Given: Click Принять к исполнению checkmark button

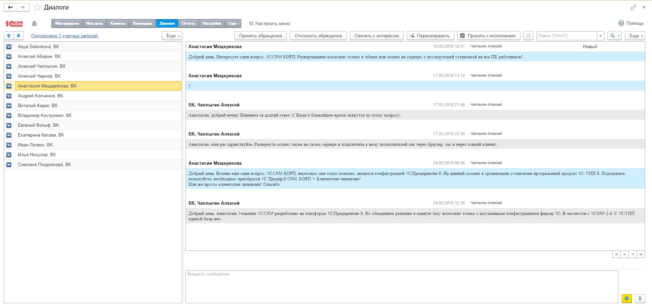Looking at the screenshot, I should coord(489,36).
